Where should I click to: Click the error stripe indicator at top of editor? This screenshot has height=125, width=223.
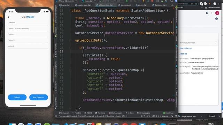(174, 8)
